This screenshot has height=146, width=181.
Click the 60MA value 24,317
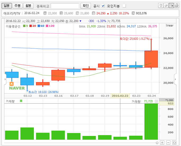click(131, 26)
